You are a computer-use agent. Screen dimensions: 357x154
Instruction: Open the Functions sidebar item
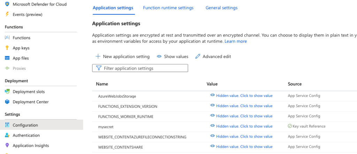[x=21, y=38]
